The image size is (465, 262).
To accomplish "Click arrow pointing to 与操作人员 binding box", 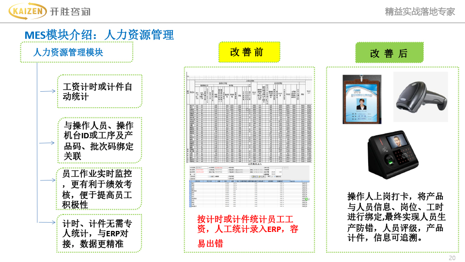I will (x=47, y=143).
